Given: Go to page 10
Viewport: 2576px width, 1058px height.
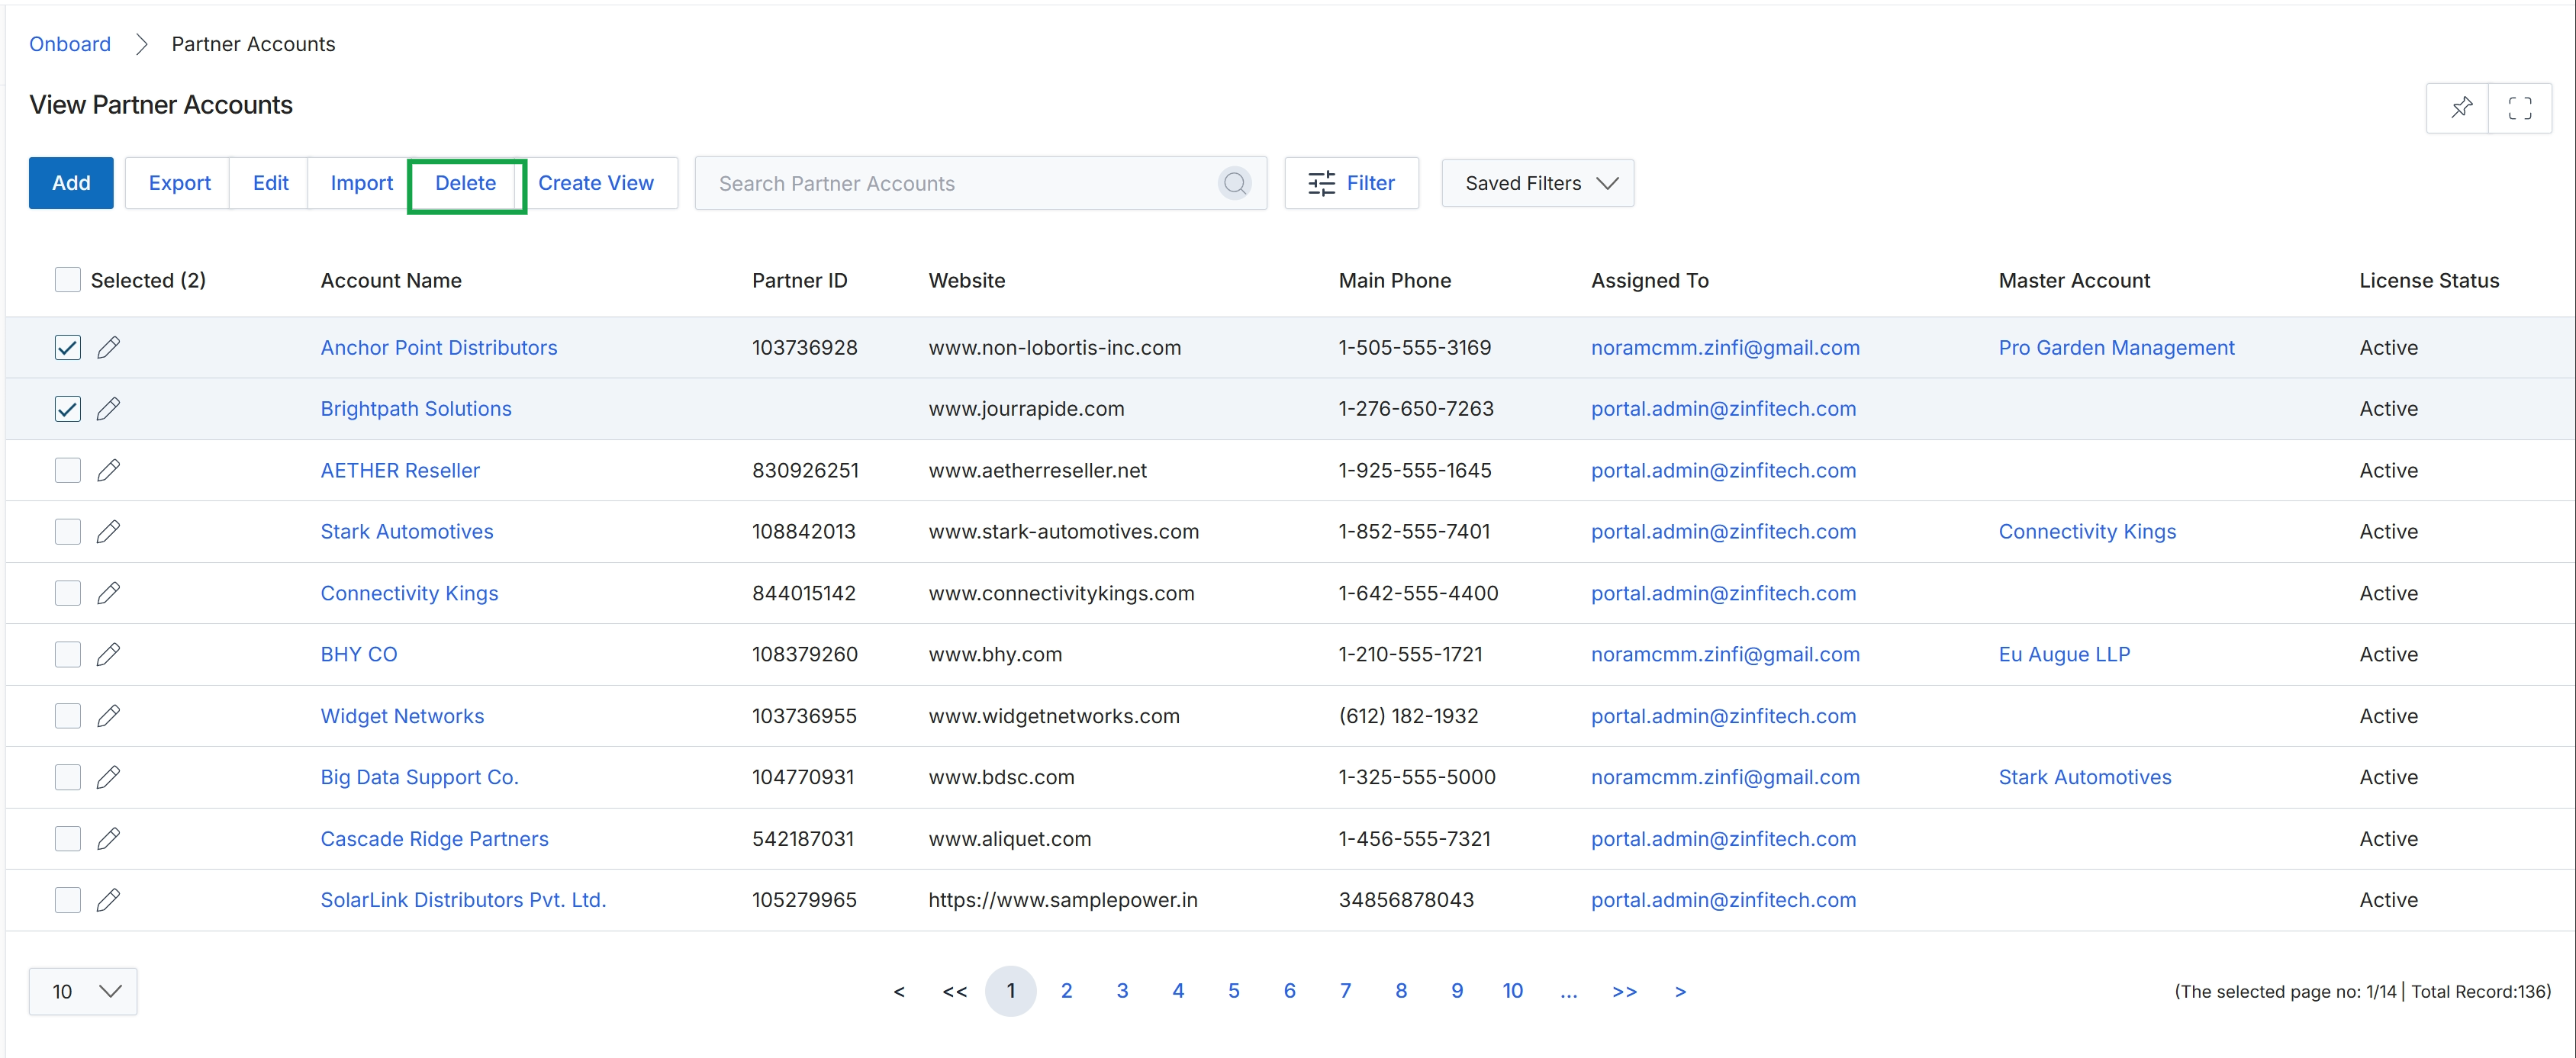Looking at the screenshot, I should (x=1512, y=991).
